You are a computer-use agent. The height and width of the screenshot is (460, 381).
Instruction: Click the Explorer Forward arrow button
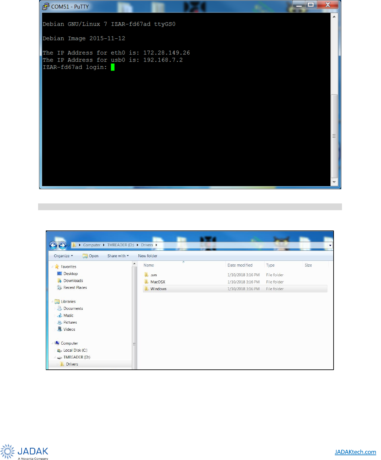(62, 245)
